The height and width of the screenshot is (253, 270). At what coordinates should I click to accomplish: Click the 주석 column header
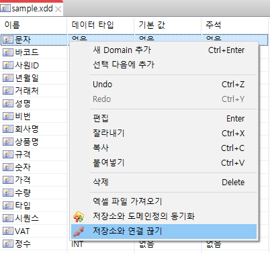tap(235, 25)
